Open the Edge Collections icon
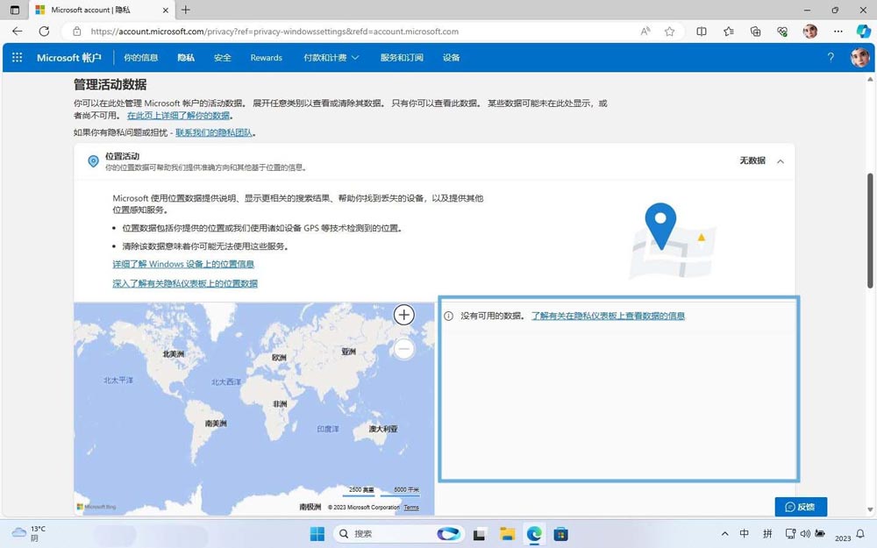The height and width of the screenshot is (548, 877). pos(755,31)
